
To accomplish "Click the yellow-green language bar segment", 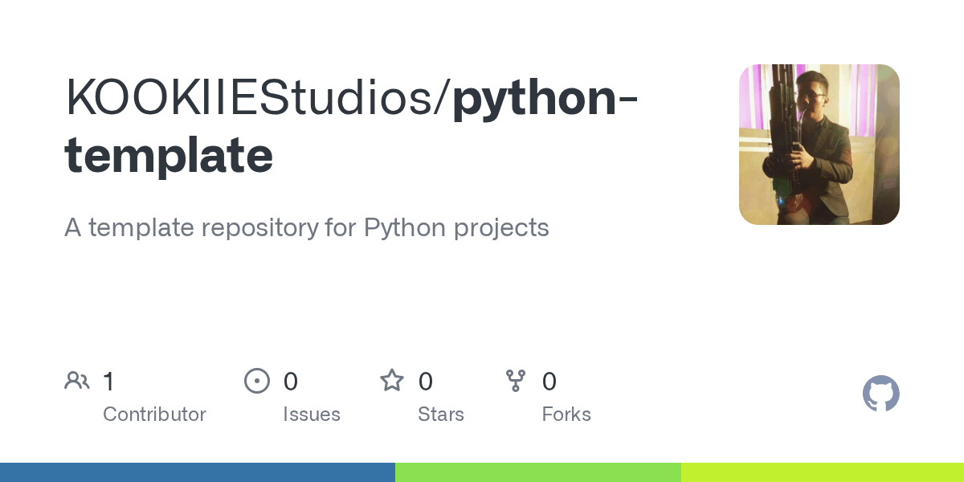I will [822, 472].
